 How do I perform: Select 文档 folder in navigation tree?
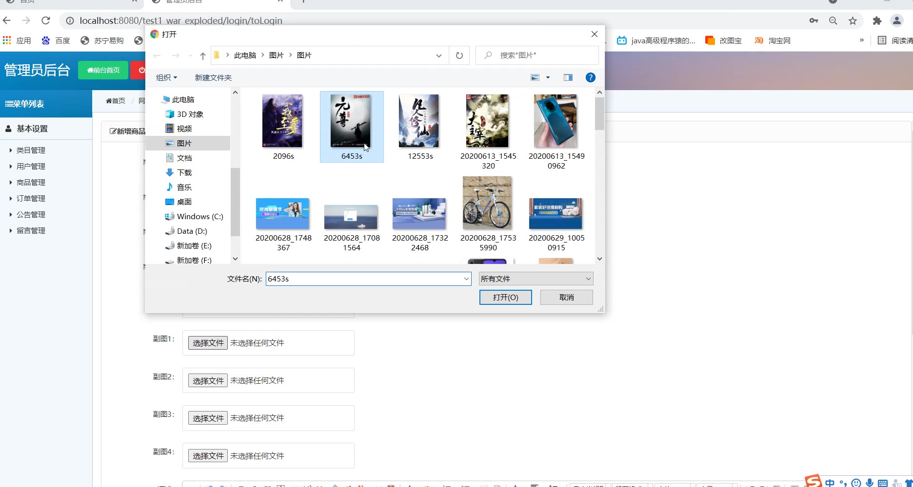point(179,158)
